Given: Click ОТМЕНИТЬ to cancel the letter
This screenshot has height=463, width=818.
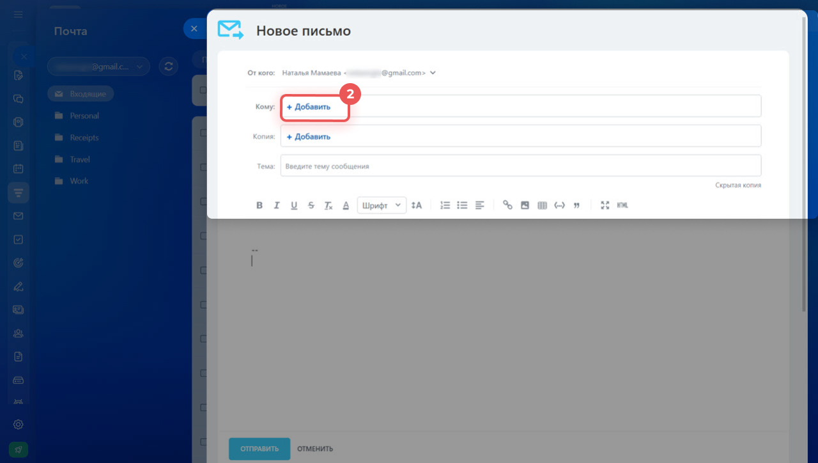Looking at the screenshot, I should pos(315,449).
